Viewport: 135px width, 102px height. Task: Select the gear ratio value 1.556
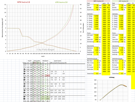121,20
